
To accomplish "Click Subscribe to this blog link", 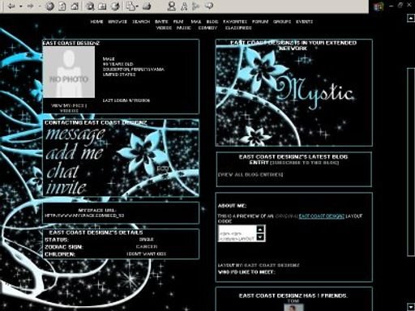I will tap(305, 163).
